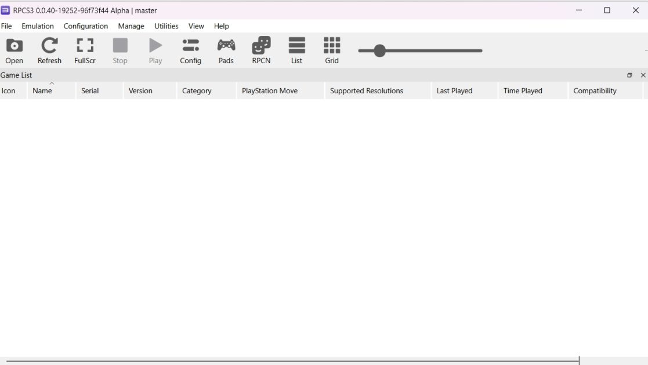Viewport: 648px width, 365px height.
Task: Sort by Compatibility column
Action: 606,91
